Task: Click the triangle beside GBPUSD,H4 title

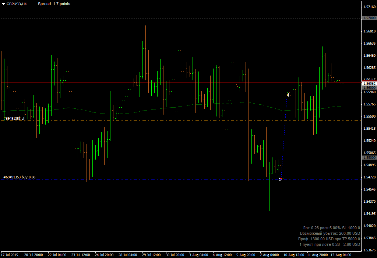Action: 4,4
